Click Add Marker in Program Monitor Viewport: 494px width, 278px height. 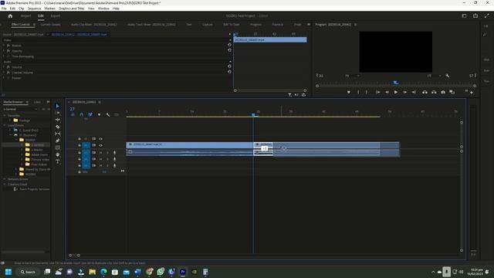tap(348, 92)
